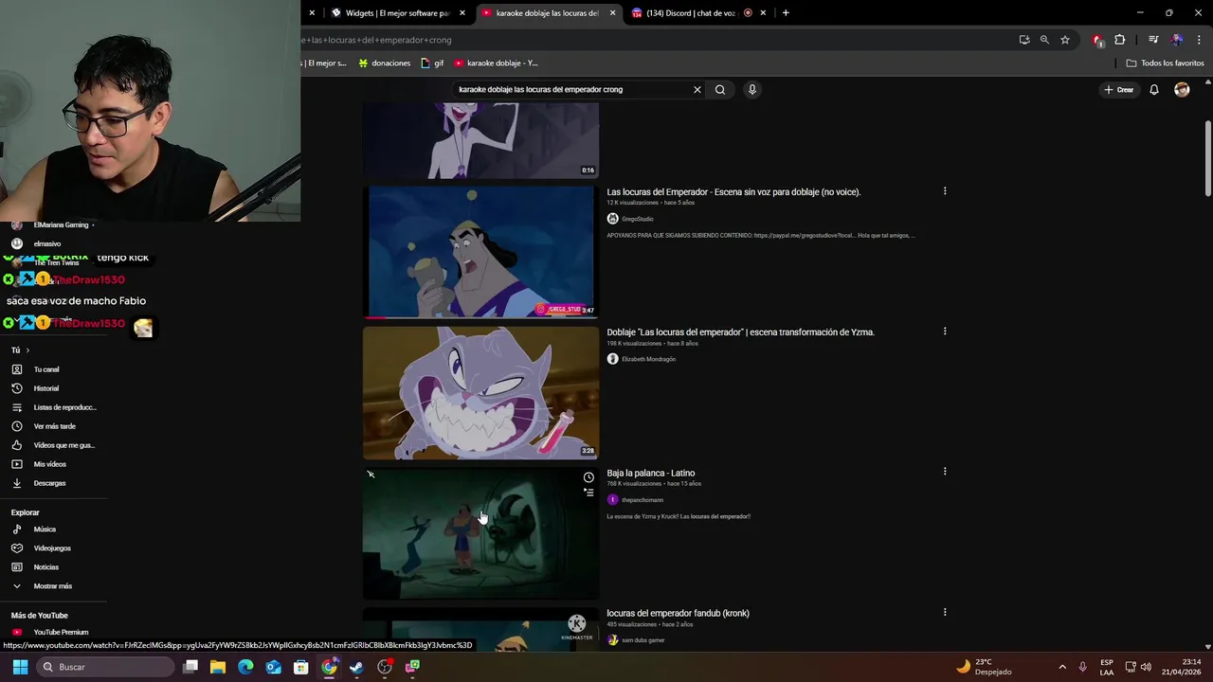
Task: Open Videojuegos under Explorar
Action: (53, 548)
